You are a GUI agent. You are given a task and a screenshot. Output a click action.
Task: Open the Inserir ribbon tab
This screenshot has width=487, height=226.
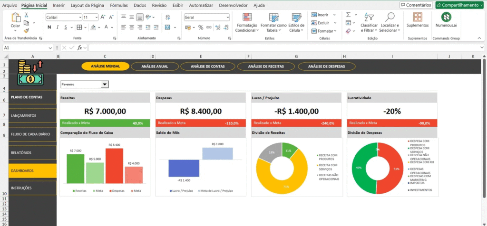tap(59, 5)
